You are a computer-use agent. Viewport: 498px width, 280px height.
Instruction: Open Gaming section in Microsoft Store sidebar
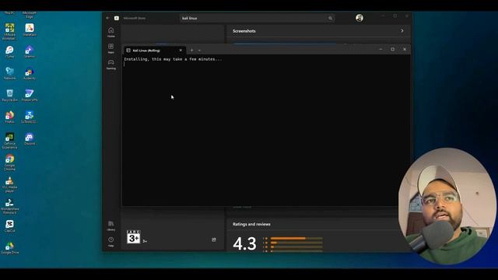coord(110,64)
